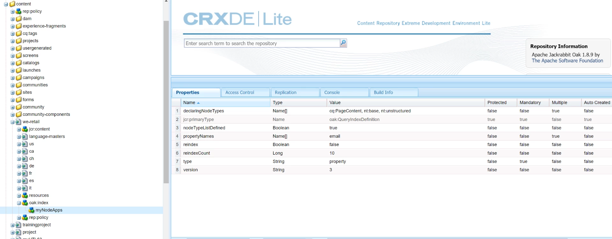Select the es page tree item
This screenshot has height=239, width=612.
tap(31, 180)
